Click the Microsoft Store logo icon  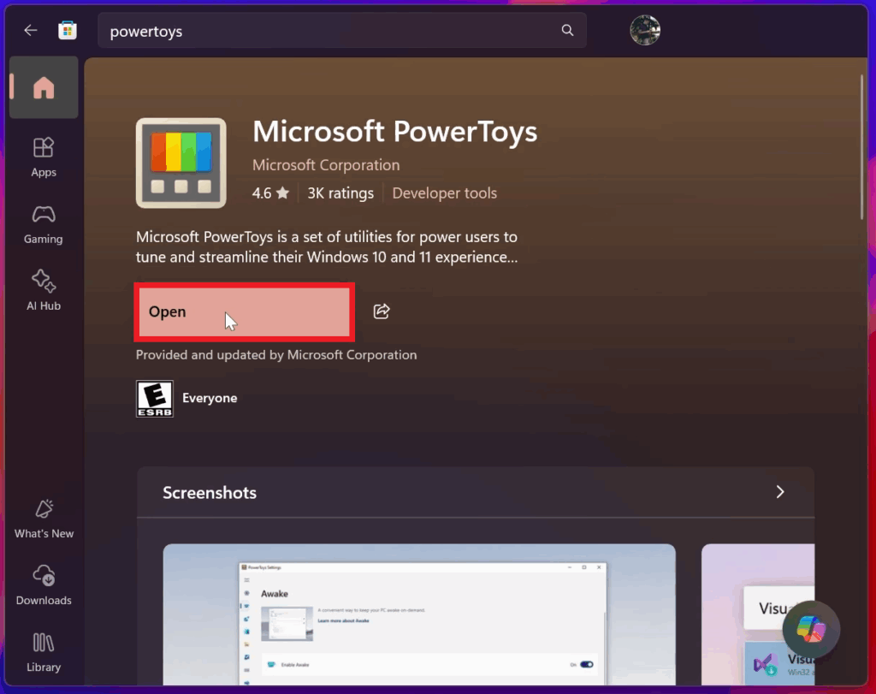[68, 31]
